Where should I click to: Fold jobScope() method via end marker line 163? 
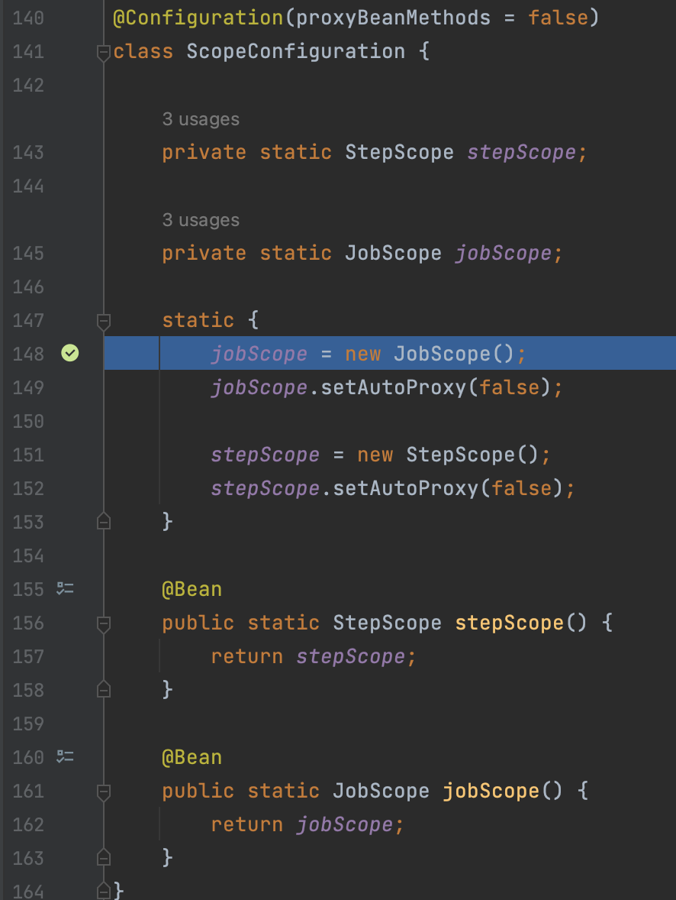(104, 857)
